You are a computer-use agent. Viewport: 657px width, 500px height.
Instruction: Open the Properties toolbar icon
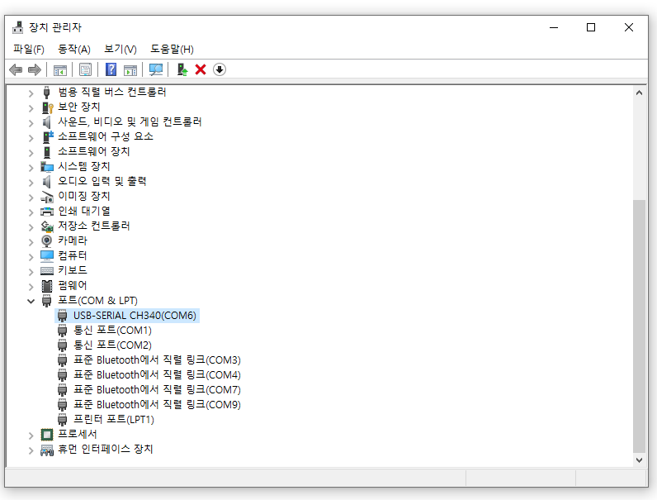86,69
